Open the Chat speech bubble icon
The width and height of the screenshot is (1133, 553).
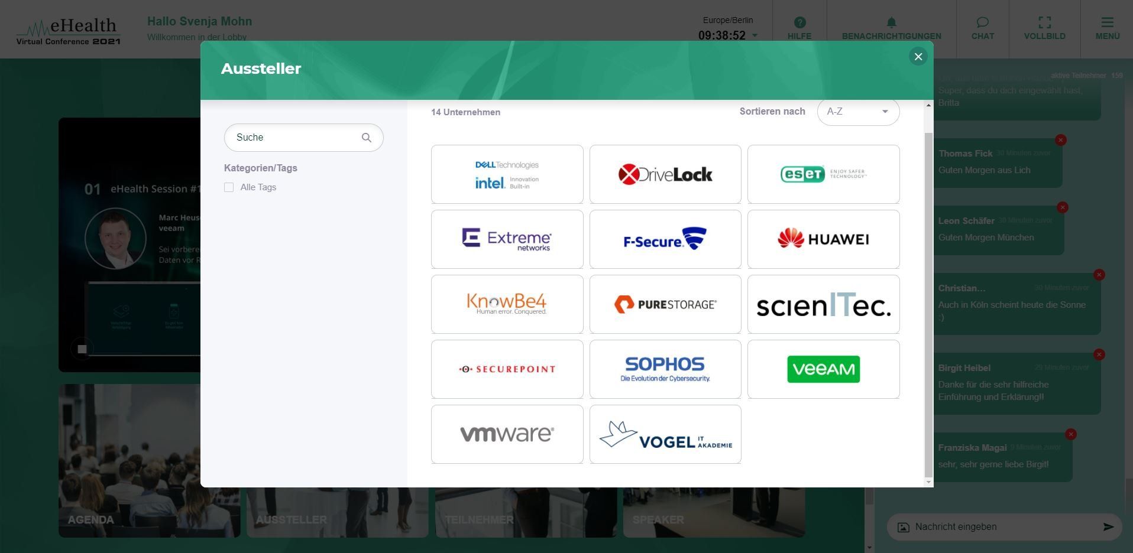point(982,22)
